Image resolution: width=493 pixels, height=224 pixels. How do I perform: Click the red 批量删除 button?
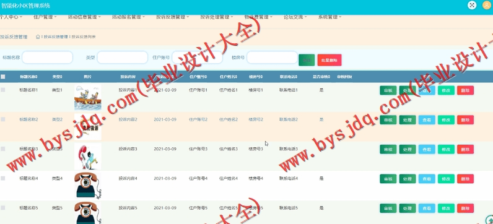click(x=329, y=60)
